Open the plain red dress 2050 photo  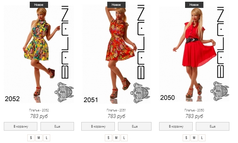click(194, 54)
